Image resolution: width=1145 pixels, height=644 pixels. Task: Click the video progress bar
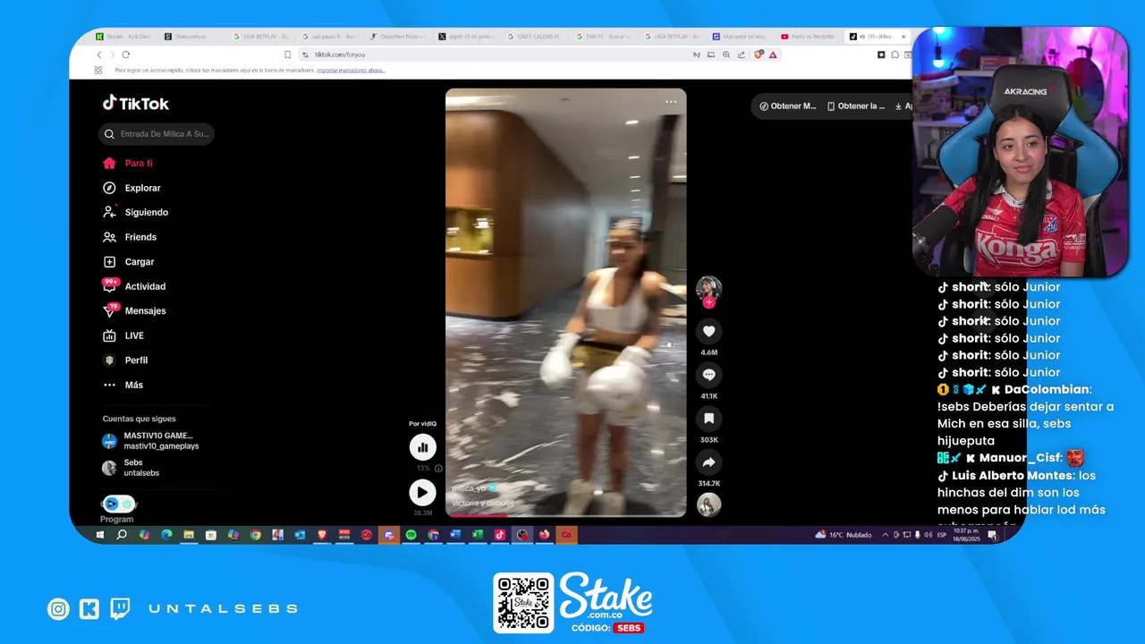click(565, 515)
